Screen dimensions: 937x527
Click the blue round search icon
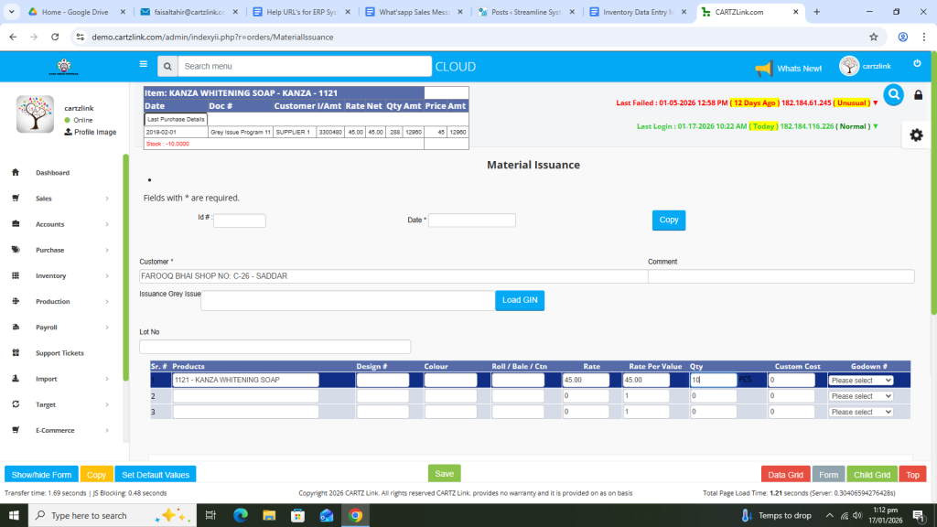893,94
